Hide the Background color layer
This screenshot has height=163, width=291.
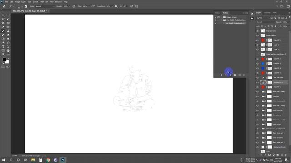point(258,147)
